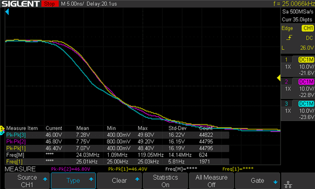315x189 pixels.
Task: Toggle Statistics On softkey
Action: pos(165,181)
